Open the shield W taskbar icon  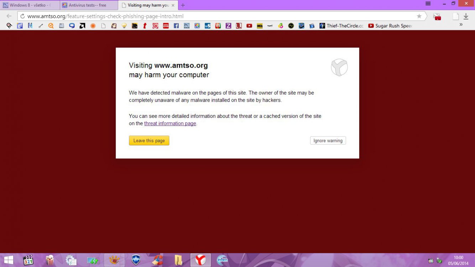point(136,260)
